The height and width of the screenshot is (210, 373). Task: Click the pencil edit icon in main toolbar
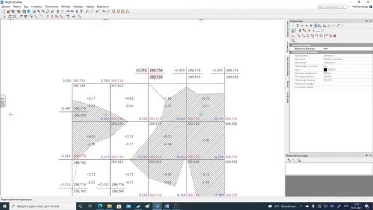97,11
